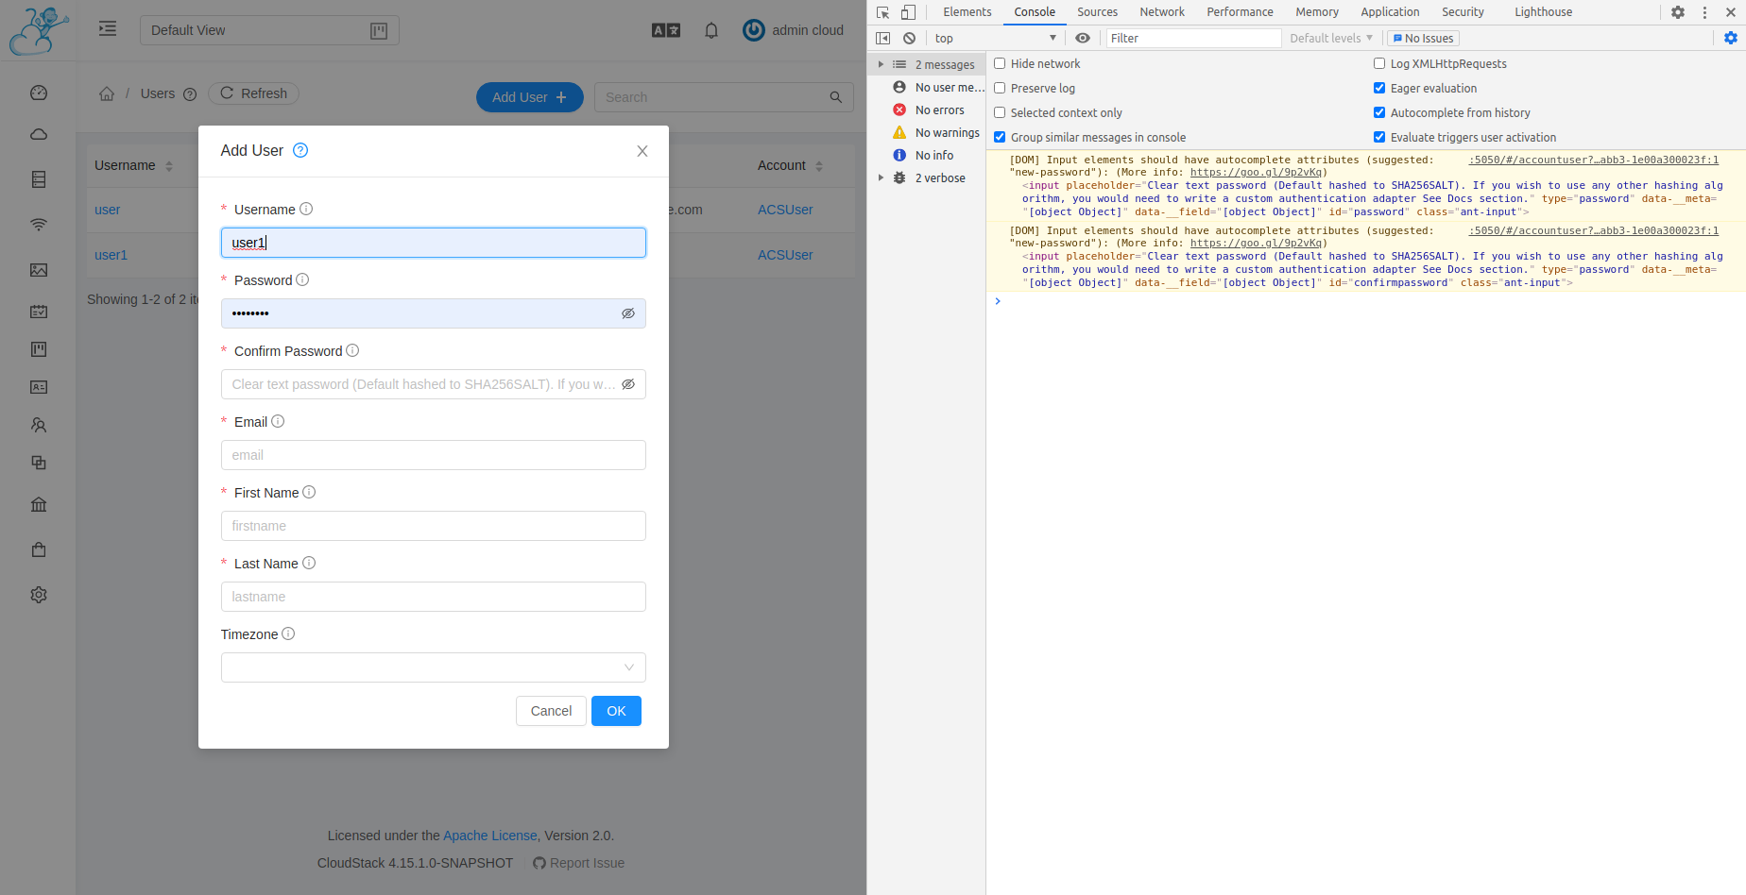This screenshot has width=1746, height=895.
Task: Open the Network section via the wifi icon
Action: [38, 224]
